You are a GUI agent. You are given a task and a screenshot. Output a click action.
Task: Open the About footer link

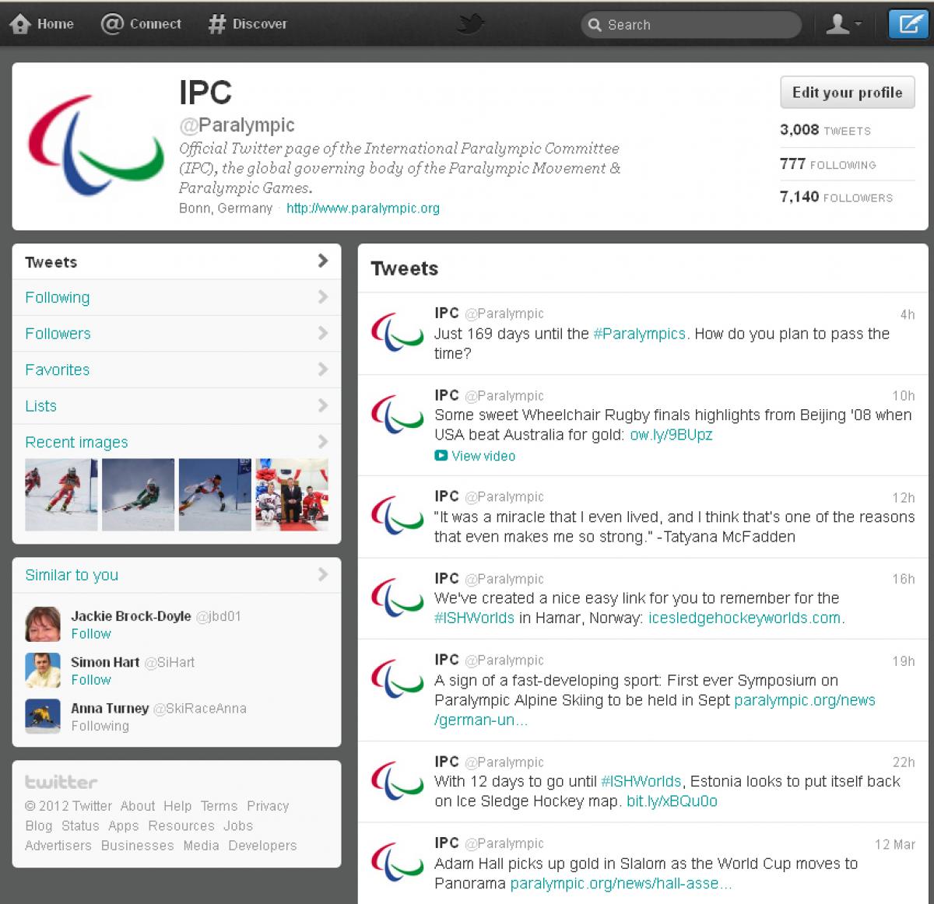click(x=138, y=806)
